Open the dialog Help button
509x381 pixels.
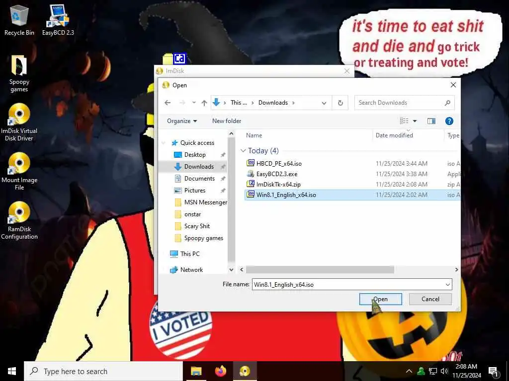pos(449,121)
